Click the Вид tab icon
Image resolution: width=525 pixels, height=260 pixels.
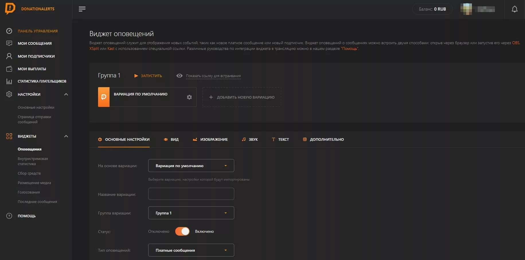click(166, 139)
